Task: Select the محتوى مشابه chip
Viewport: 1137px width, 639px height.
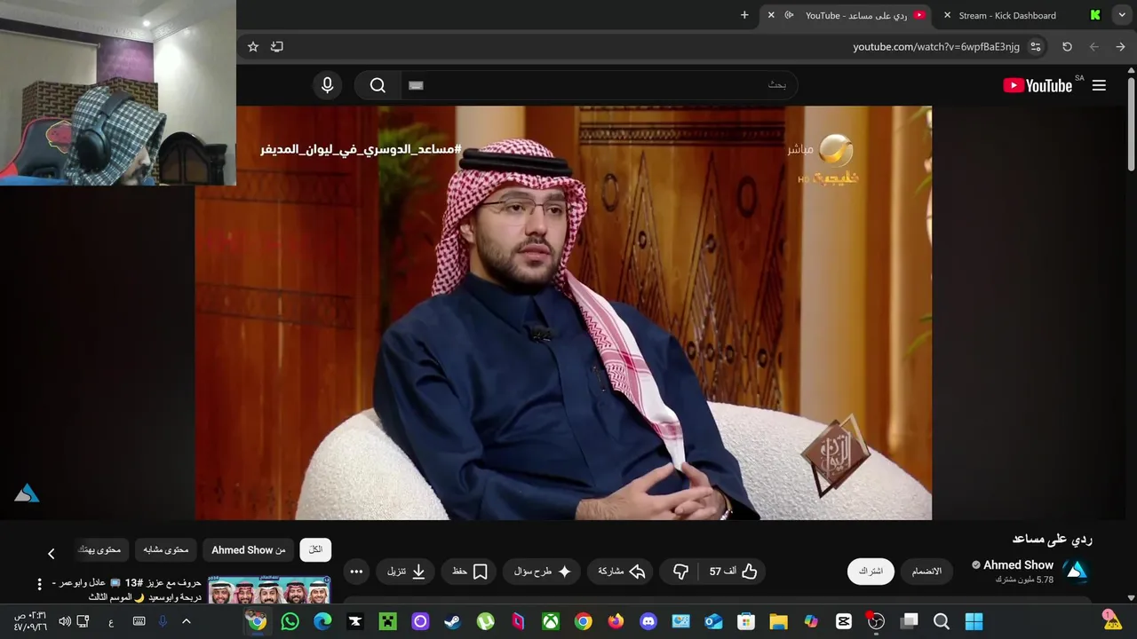Action: click(166, 550)
